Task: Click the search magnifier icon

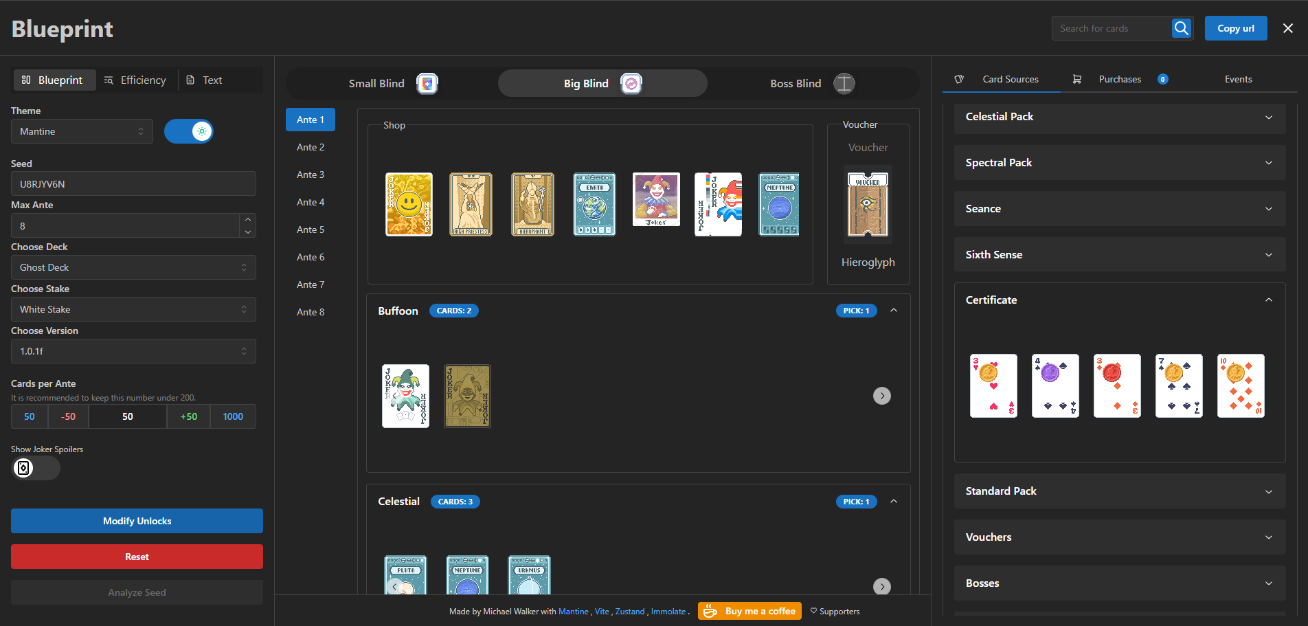Action: [1181, 28]
